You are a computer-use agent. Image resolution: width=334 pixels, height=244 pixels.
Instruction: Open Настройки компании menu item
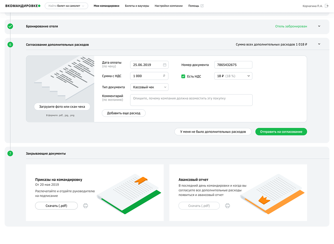coord(168,6)
